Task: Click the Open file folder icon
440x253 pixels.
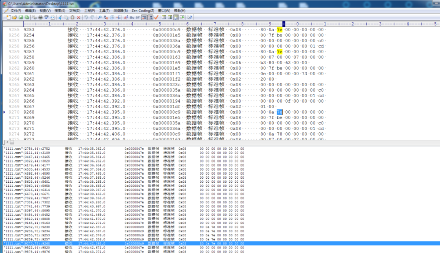Action: coord(15,17)
